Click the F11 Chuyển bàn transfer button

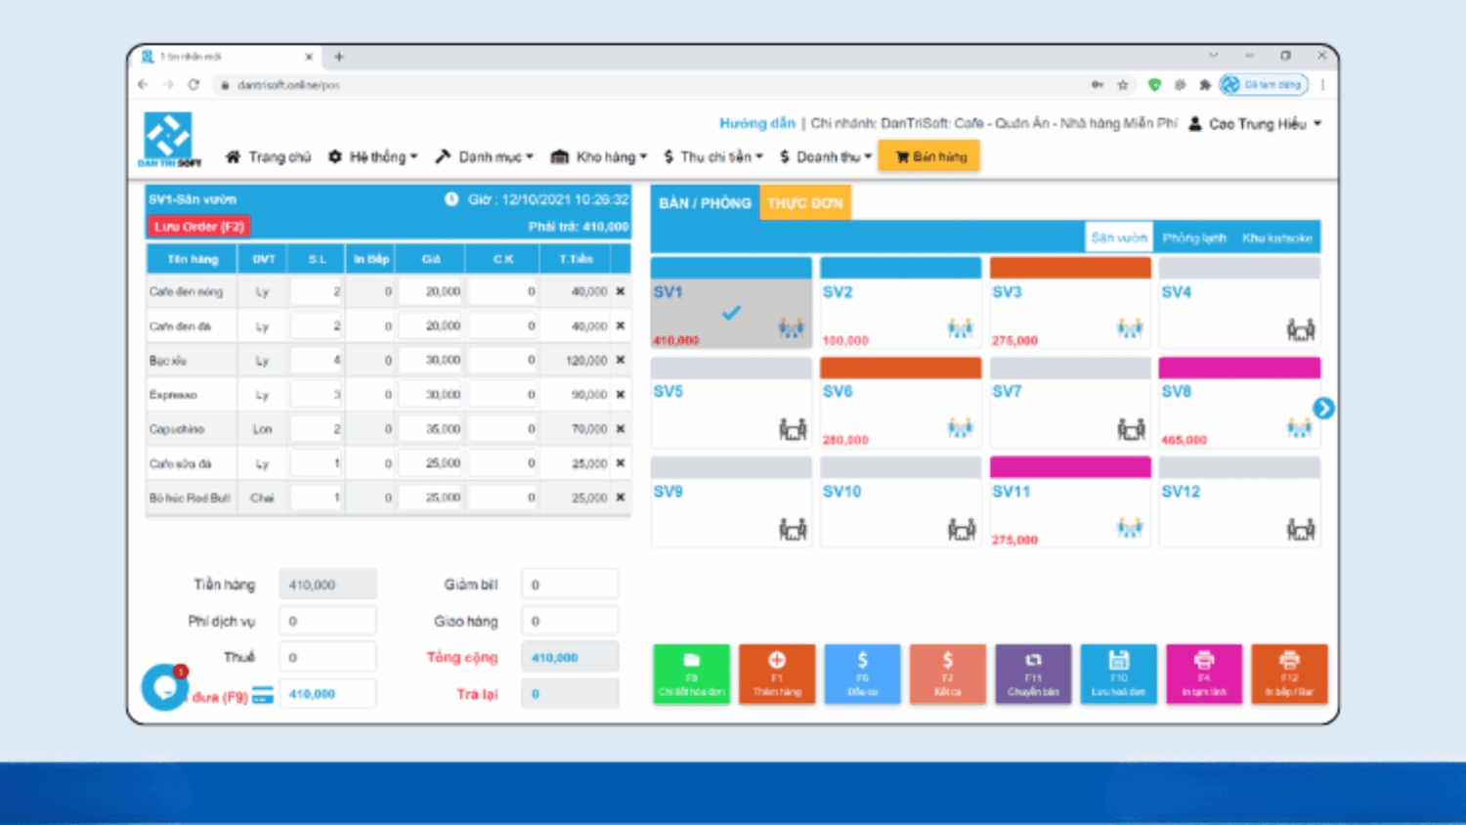[1033, 673]
